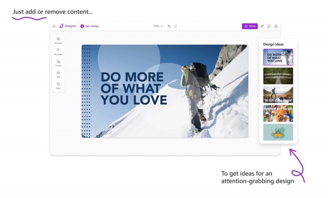Viewport: 328px width, 198px height.
Task: Start a New design
Action: pos(90,26)
